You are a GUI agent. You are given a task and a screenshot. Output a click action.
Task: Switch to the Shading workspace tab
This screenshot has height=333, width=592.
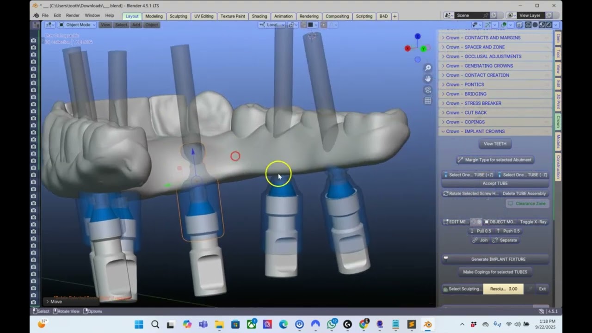click(x=259, y=16)
